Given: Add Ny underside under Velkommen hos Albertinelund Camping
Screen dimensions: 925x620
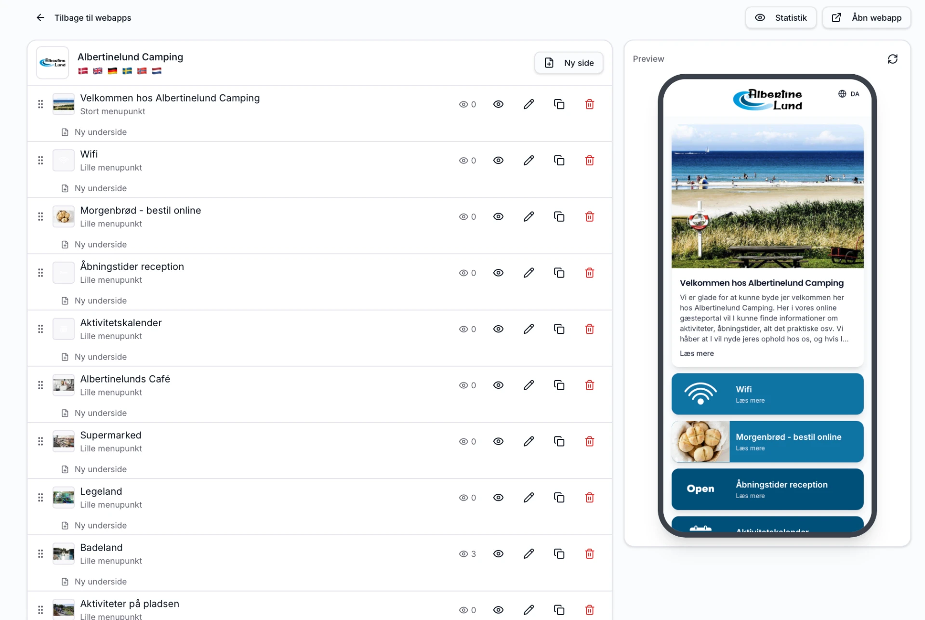Looking at the screenshot, I should [94, 132].
